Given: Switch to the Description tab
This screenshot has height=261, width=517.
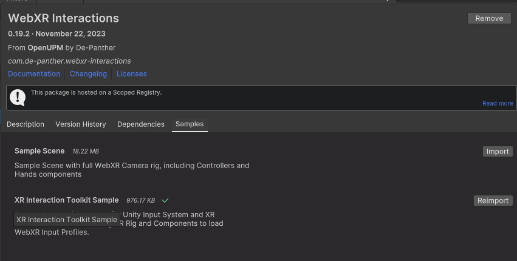Looking at the screenshot, I should 26,124.
